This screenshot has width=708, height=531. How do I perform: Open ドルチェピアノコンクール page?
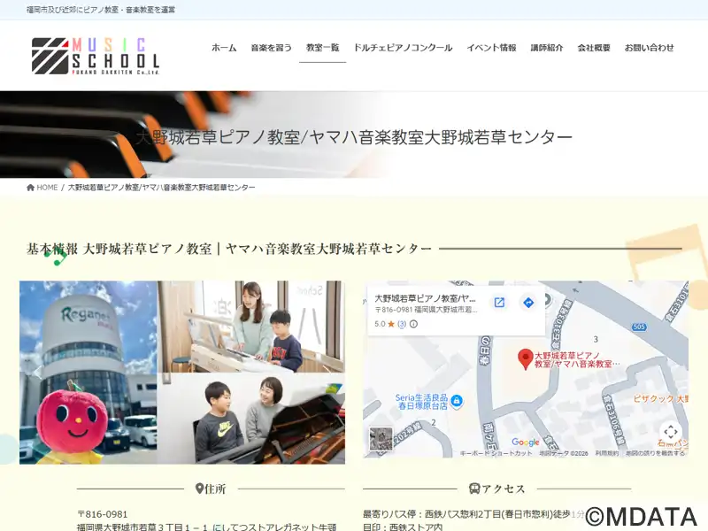(x=403, y=48)
